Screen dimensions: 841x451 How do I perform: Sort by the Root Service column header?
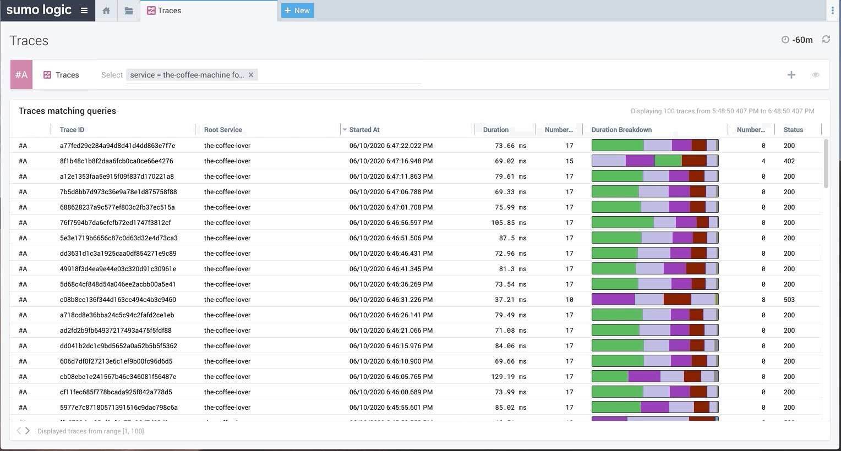[x=223, y=130]
